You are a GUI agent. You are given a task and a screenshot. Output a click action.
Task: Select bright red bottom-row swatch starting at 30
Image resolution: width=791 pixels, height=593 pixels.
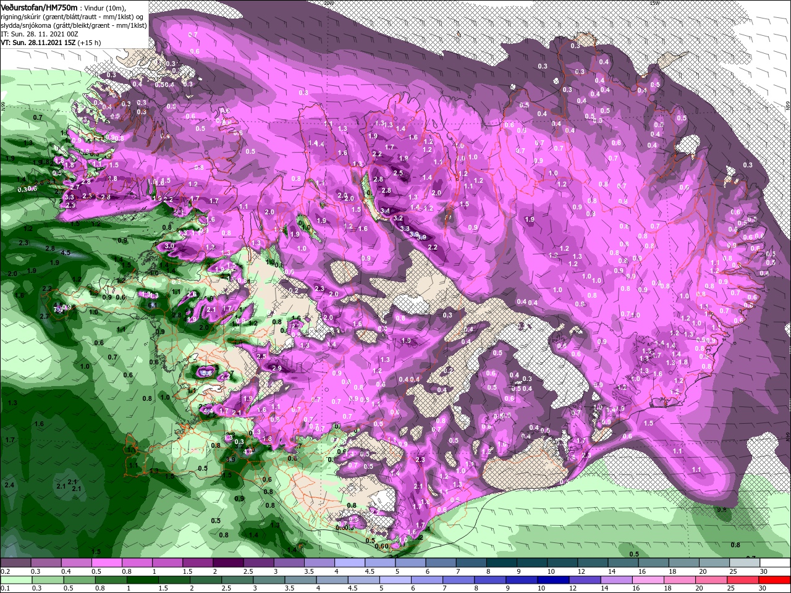point(775,580)
